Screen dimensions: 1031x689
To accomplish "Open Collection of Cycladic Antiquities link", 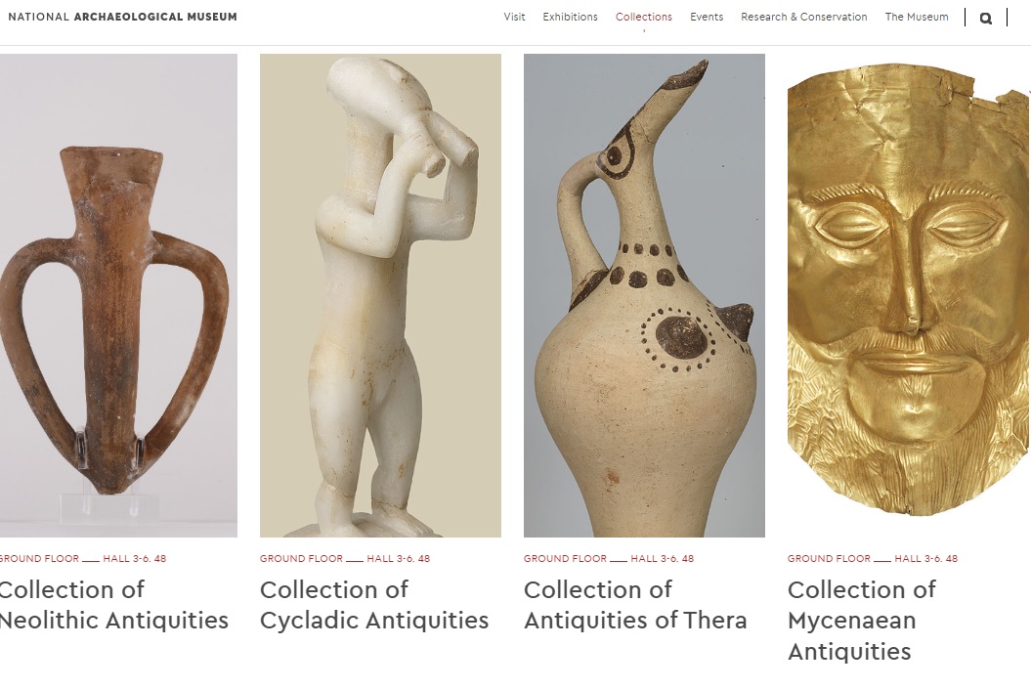I will pyautogui.click(x=374, y=605).
